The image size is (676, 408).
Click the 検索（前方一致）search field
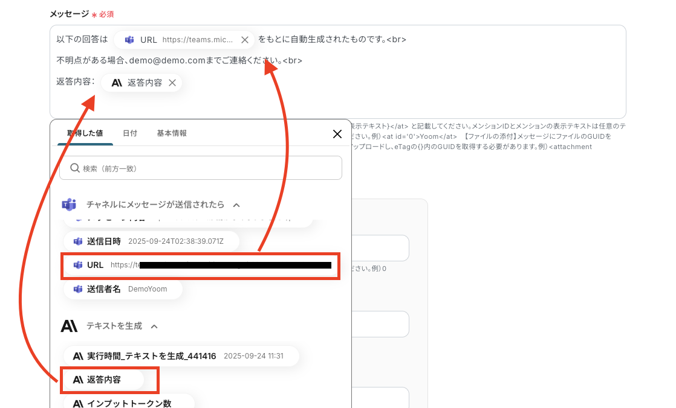coord(201,168)
